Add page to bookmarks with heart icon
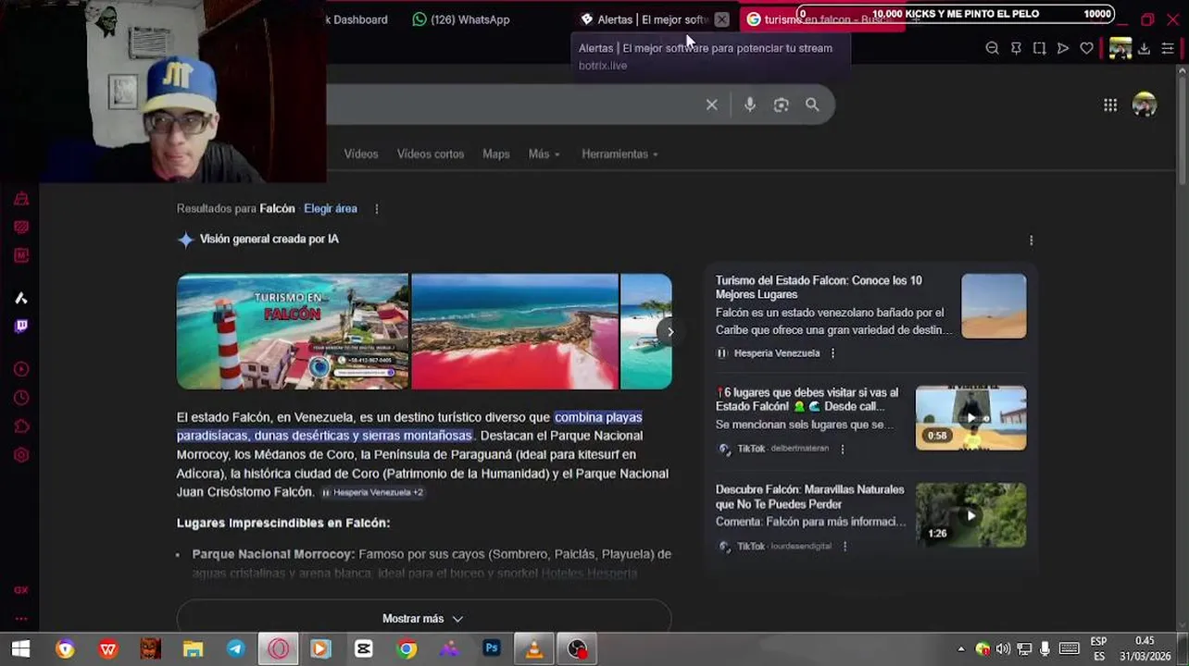Image resolution: width=1189 pixels, height=666 pixels. pyautogui.click(x=1086, y=48)
